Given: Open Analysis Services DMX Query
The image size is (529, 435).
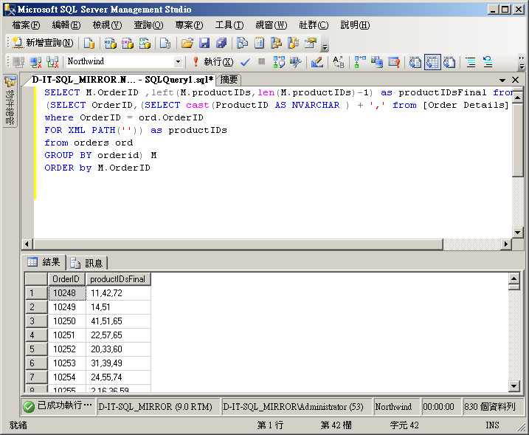Looking at the screenshot, I should tap(127, 43).
